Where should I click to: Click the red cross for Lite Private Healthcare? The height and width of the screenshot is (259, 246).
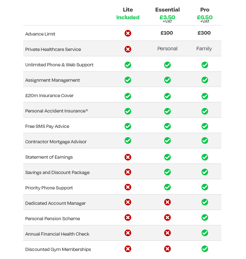click(128, 49)
